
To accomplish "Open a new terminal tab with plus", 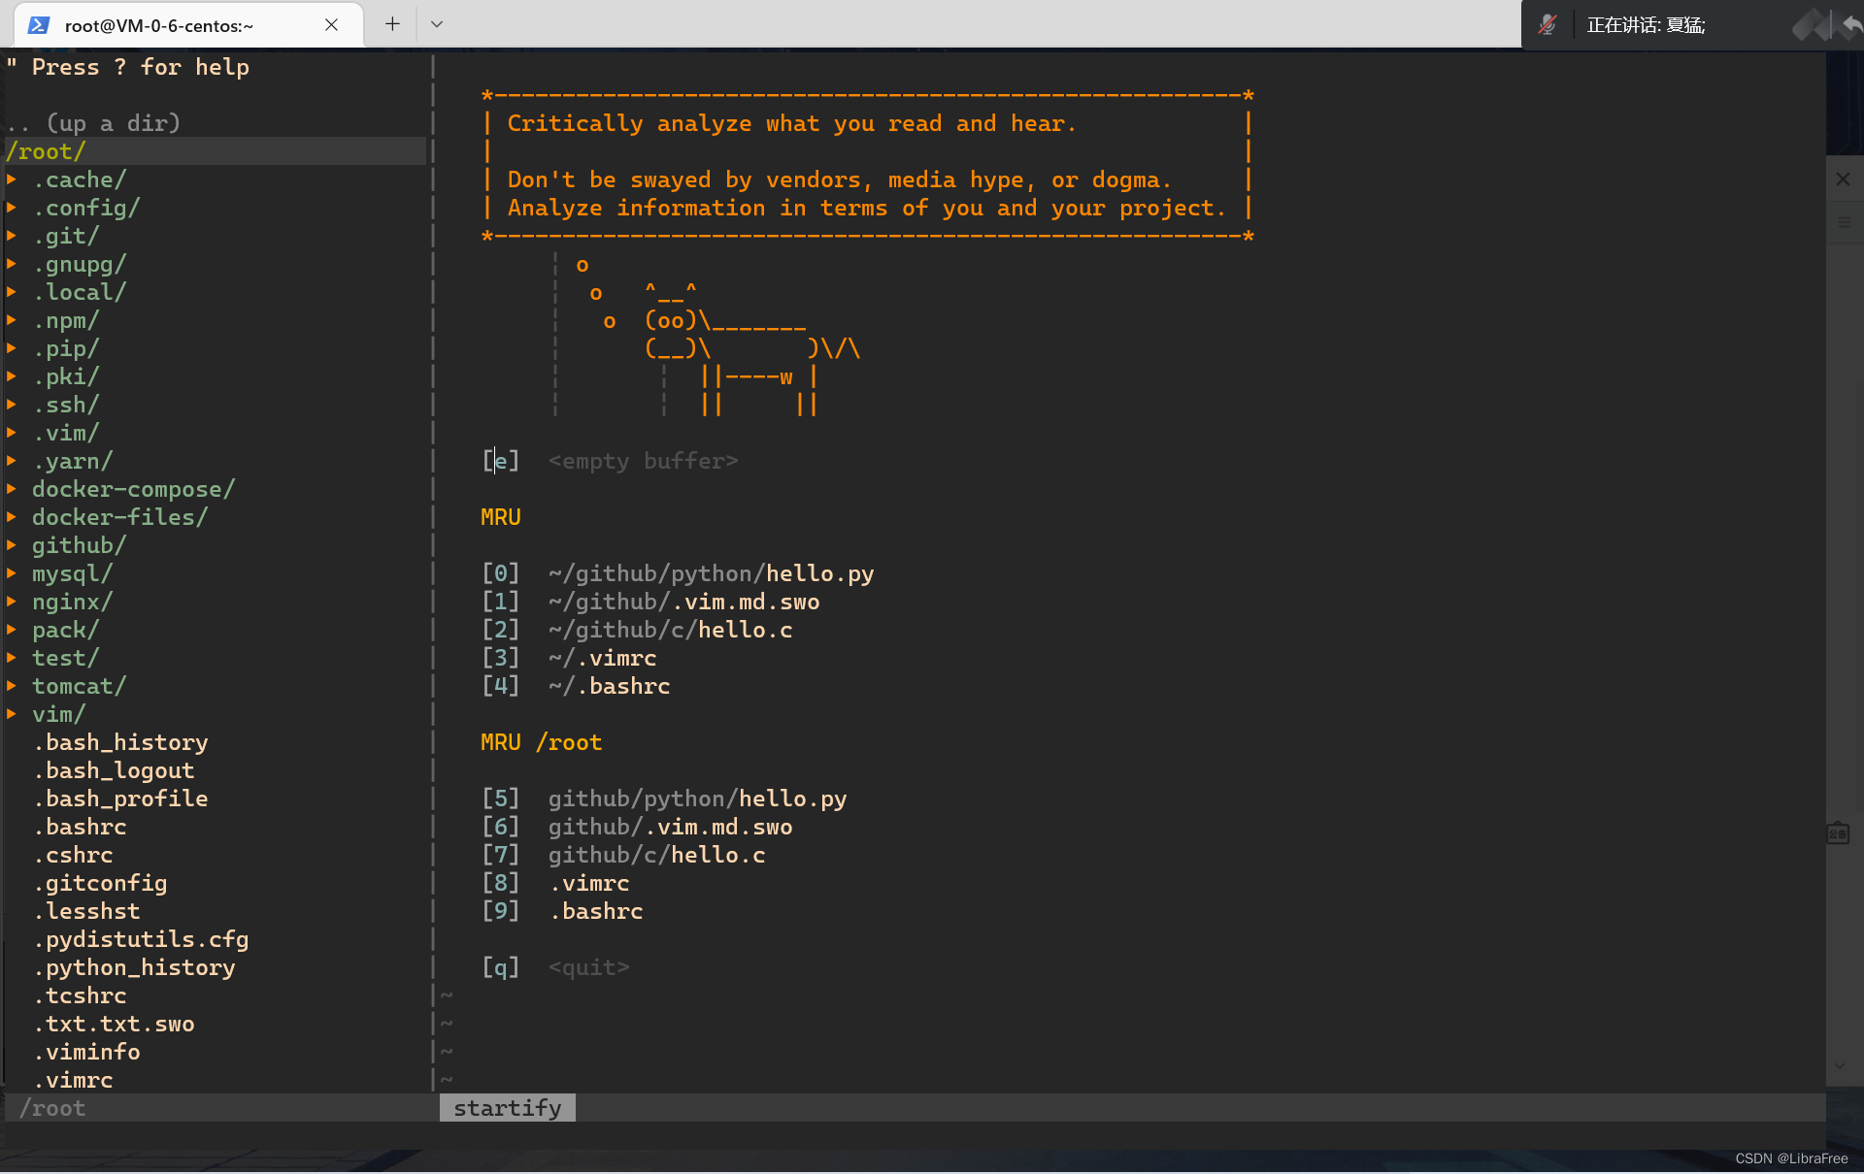I will pyautogui.click(x=392, y=24).
